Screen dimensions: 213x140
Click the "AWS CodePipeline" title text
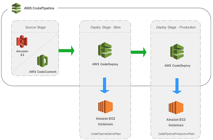click(39, 8)
